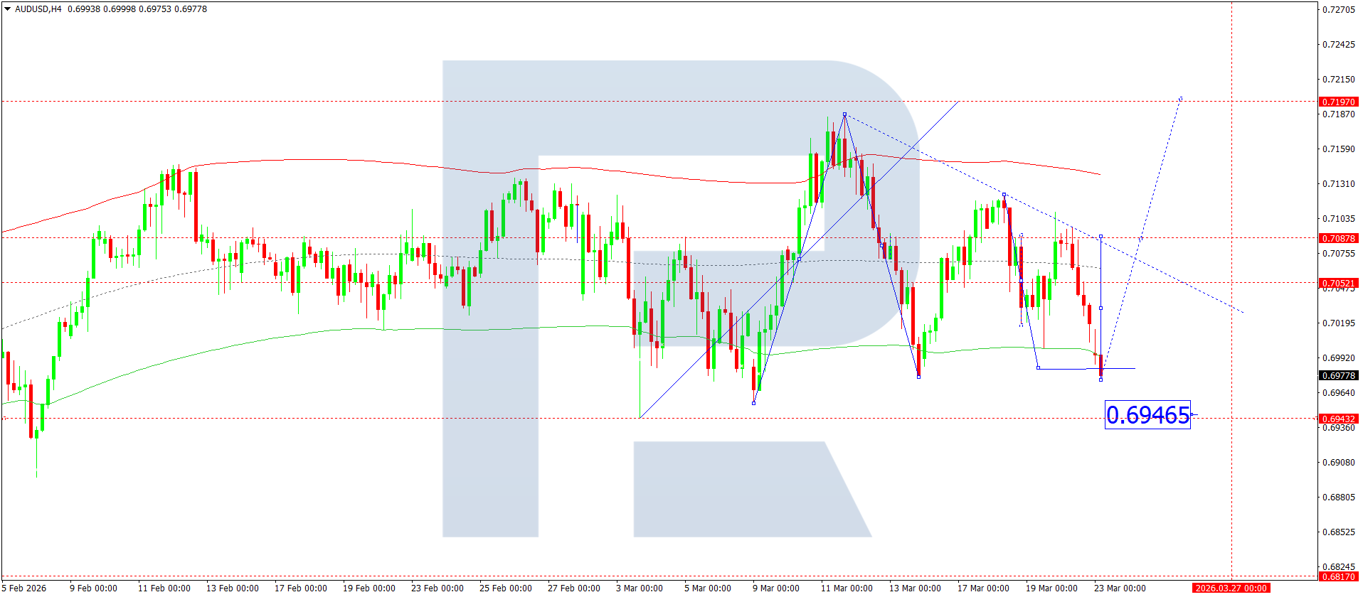
Task: Select the blue 0.69465 price label box
Action: (x=1147, y=415)
